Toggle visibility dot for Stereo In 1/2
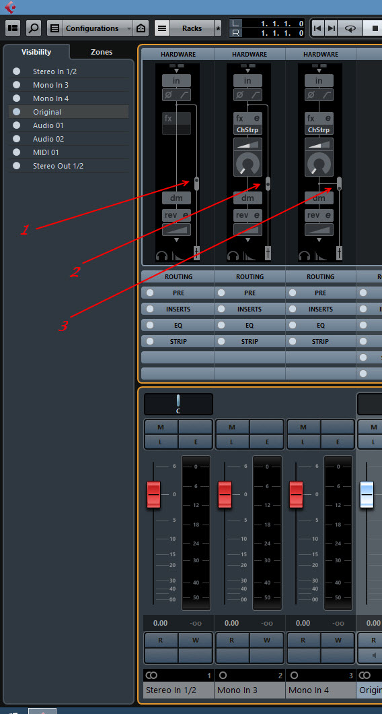Image resolution: width=382 pixels, height=714 pixels. click(16, 71)
